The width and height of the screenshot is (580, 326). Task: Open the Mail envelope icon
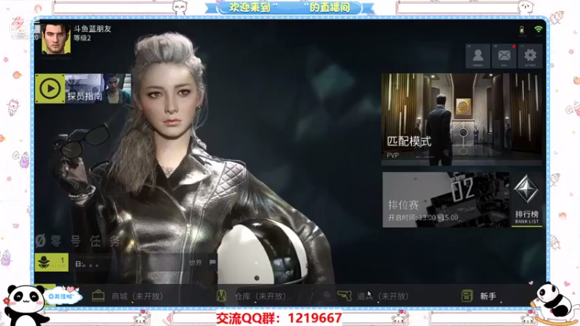tap(504, 57)
